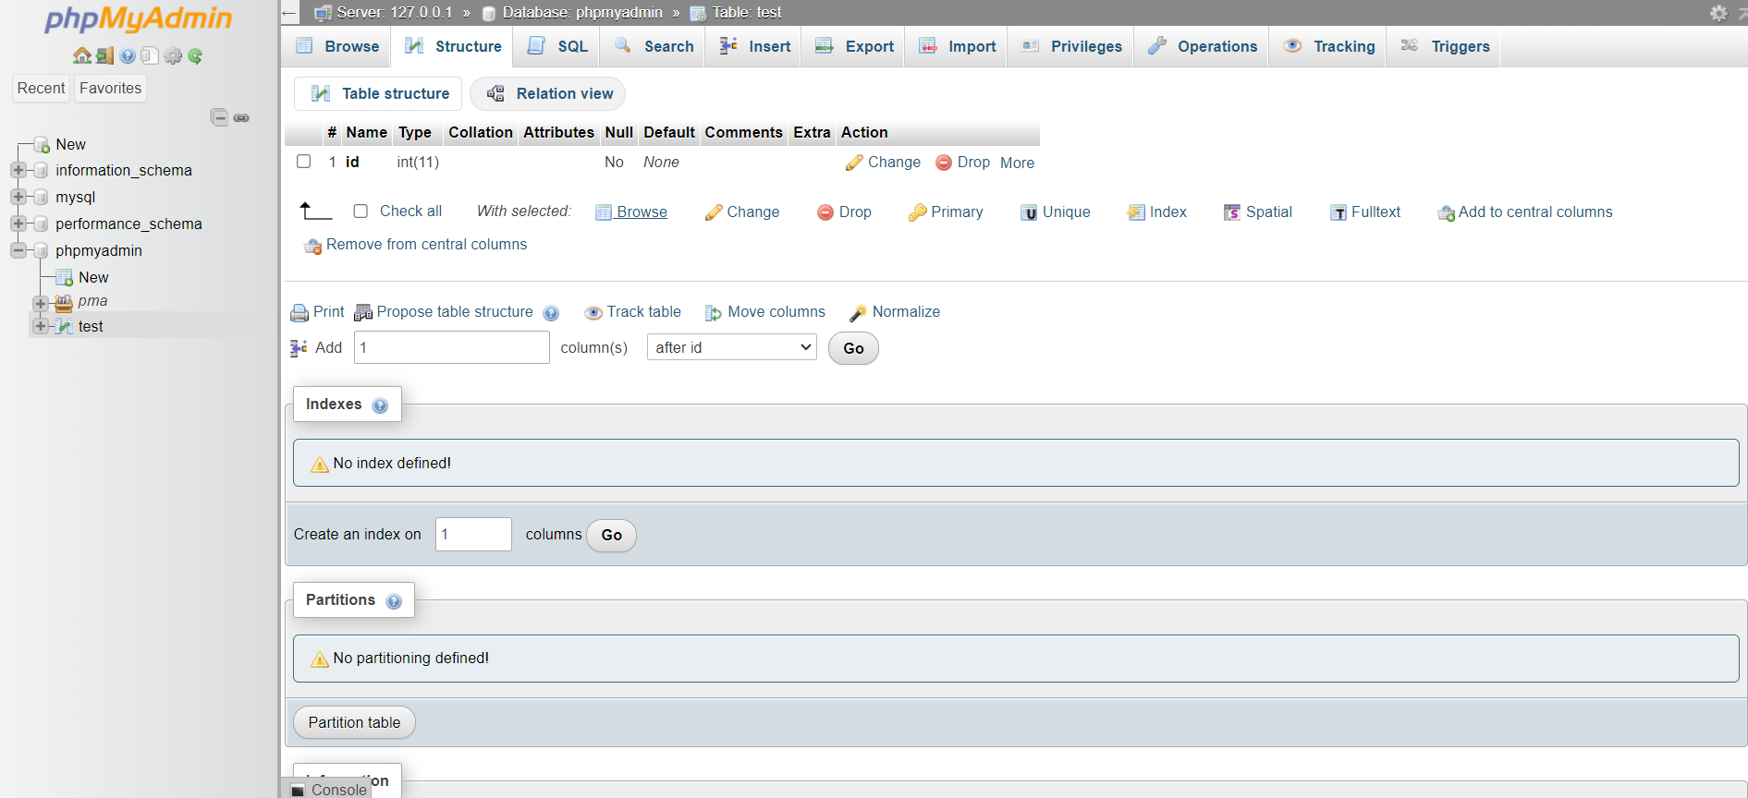Collapse the phpmyadmin database node
Screen dimensions: 1748x798
tap(18, 250)
